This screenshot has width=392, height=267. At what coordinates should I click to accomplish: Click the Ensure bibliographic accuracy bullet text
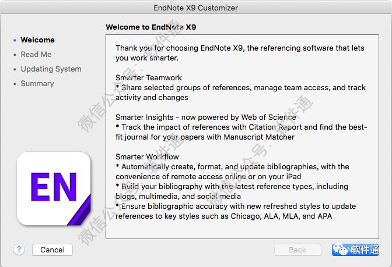pyautogui.click(x=236, y=211)
